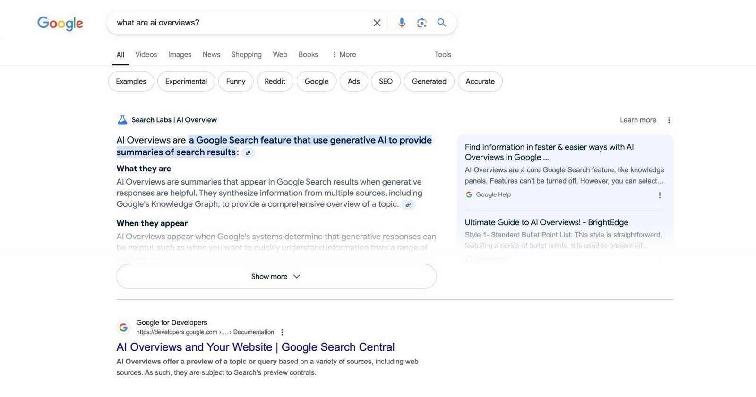Screen dimensions: 756x397
Task: Open options beside developers.google.com URL
Action: (282, 332)
